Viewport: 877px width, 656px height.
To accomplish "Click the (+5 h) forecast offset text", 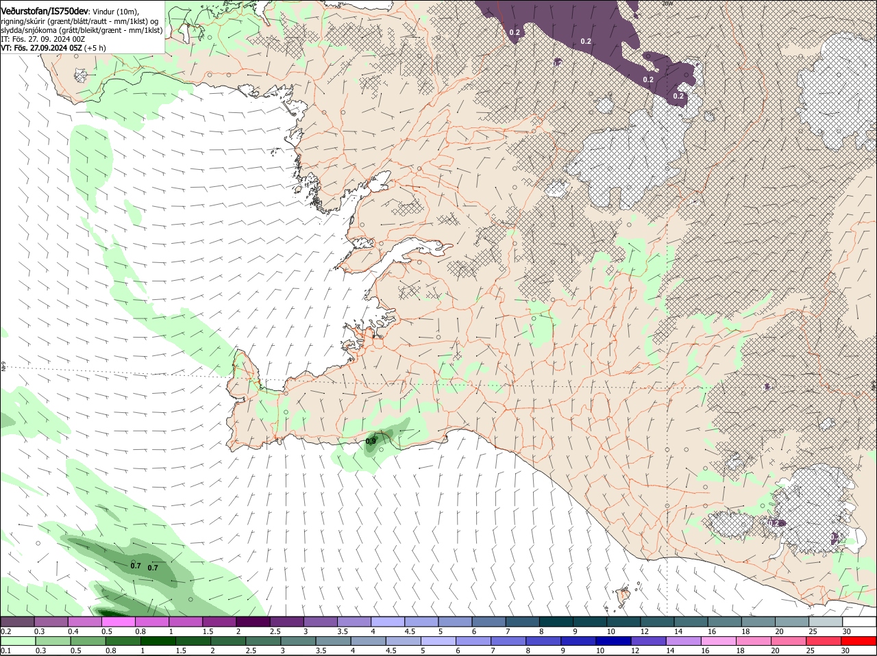I will coord(95,48).
